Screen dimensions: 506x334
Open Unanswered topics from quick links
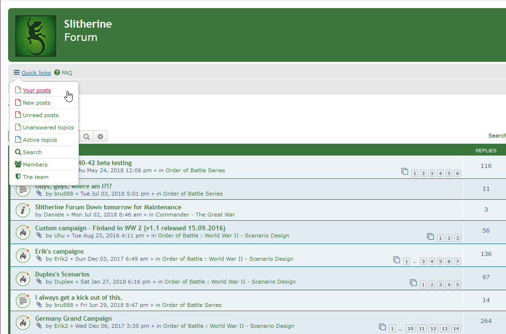tap(48, 128)
